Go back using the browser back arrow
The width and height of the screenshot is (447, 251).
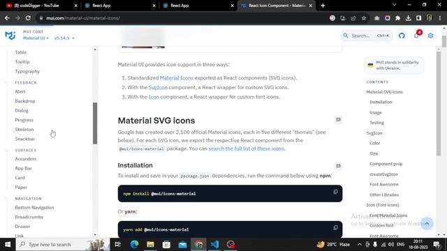pos(7,18)
